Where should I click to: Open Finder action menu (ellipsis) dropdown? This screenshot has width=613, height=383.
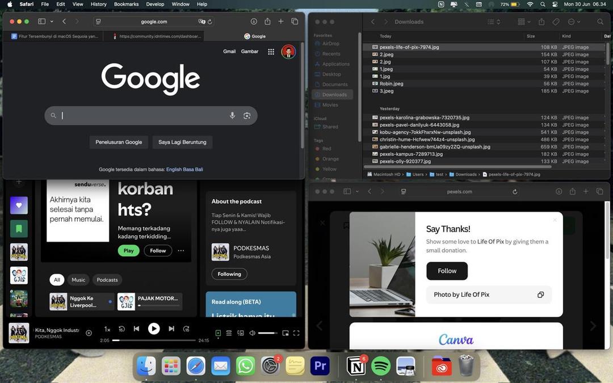coord(574,22)
